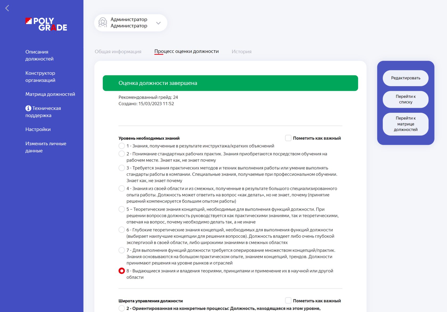Switch to the Общая информация tab

click(118, 51)
